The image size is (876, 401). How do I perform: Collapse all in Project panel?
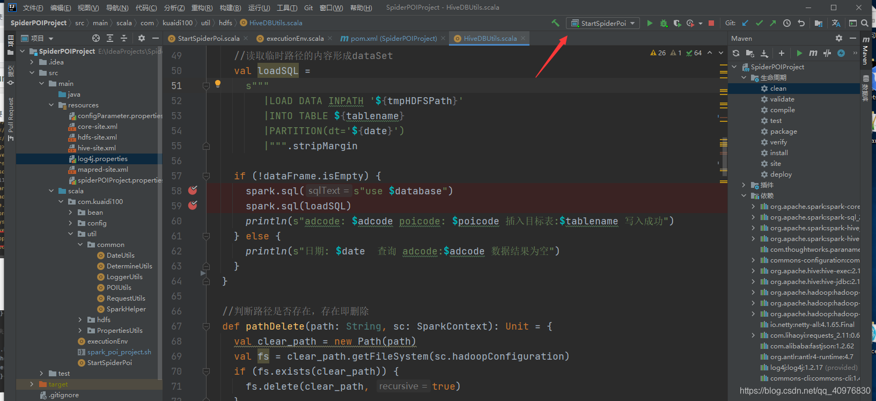(124, 38)
